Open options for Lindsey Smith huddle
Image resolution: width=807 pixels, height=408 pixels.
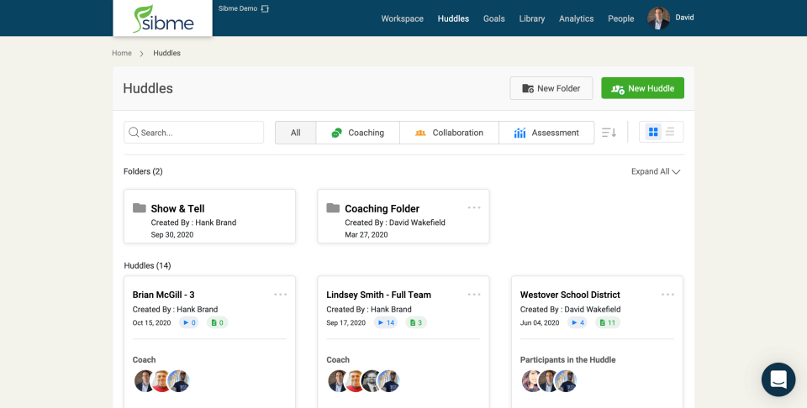click(x=474, y=295)
